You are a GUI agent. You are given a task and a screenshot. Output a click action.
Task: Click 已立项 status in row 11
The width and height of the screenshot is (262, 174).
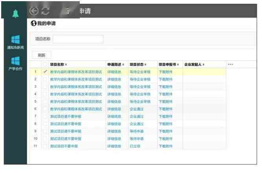coord(135,146)
